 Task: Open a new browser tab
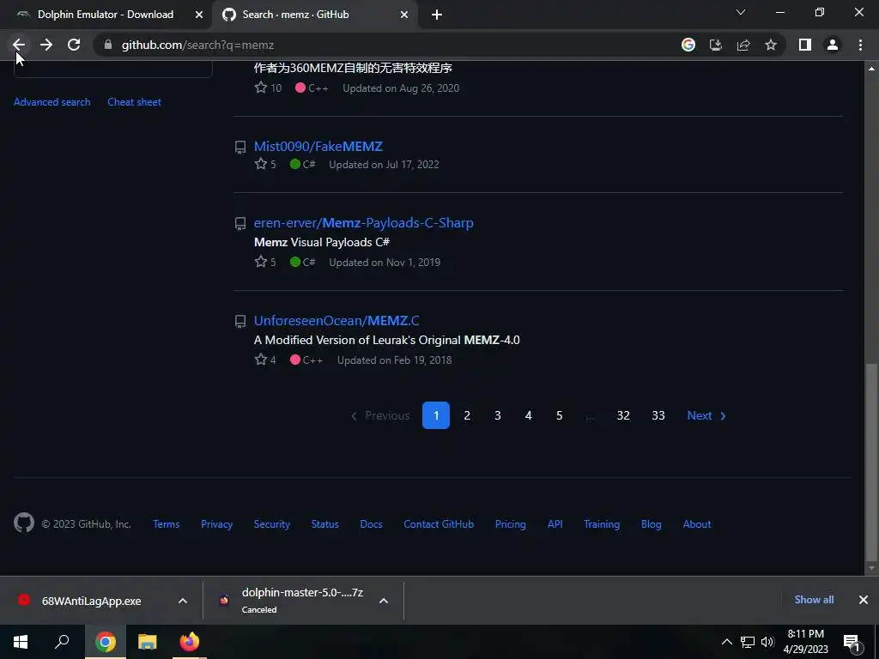pos(437,15)
